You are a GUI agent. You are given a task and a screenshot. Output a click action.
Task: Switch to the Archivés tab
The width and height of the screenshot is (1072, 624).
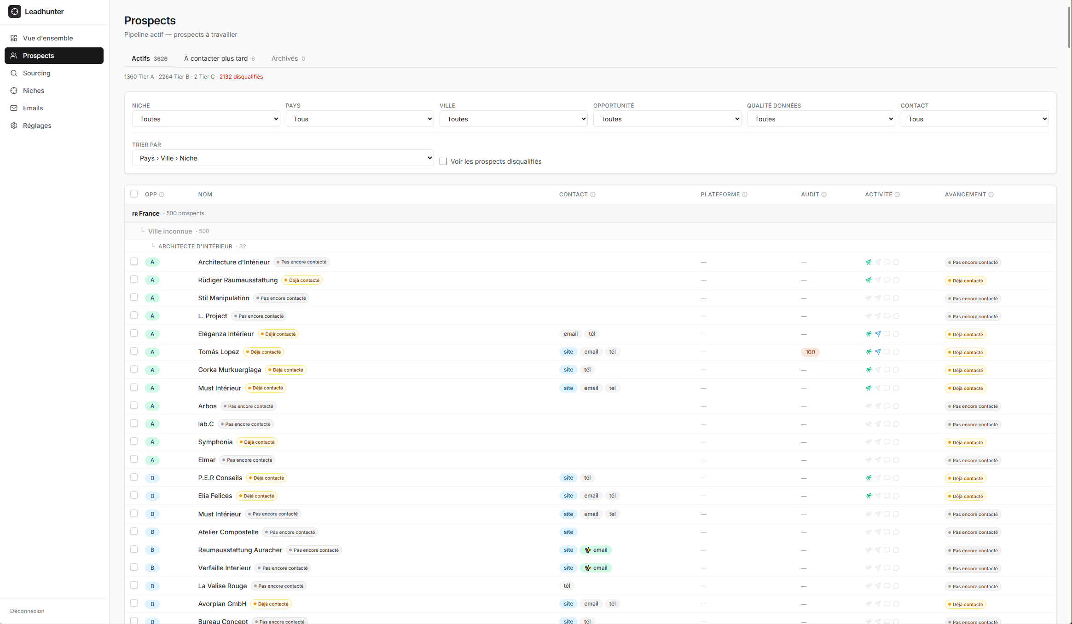click(x=288, y=58)
